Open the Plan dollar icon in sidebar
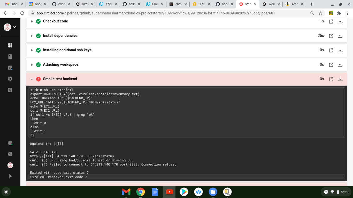This screenshot has width=353, height=198. (x=10, y=90)
